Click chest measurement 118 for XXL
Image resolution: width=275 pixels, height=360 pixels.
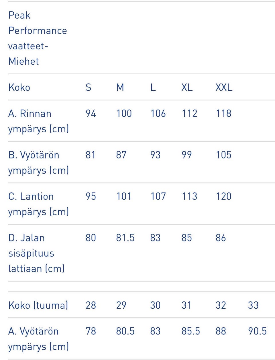click(223, 114)
